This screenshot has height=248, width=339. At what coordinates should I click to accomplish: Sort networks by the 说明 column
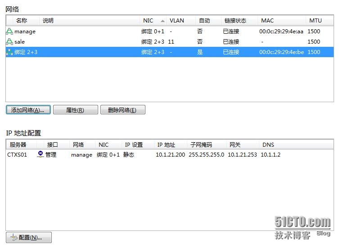tap(89, 21)
